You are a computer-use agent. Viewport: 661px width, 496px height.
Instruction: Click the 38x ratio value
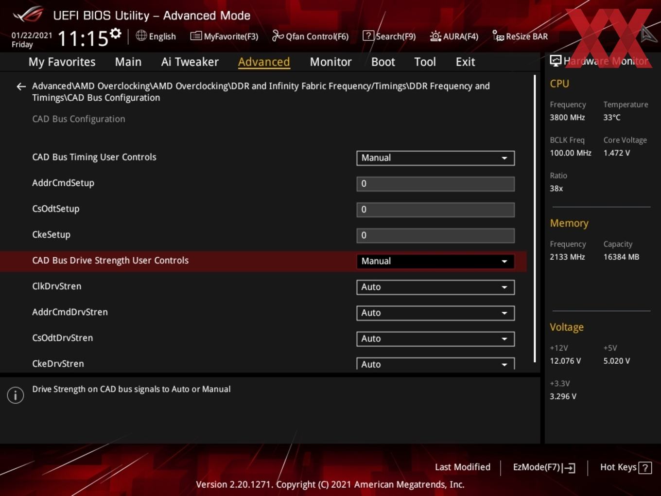click(x=557, y=188)
